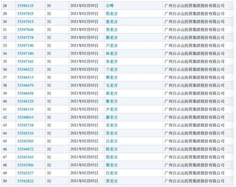
Task: Select row number 33 cell
Action: 8,46
